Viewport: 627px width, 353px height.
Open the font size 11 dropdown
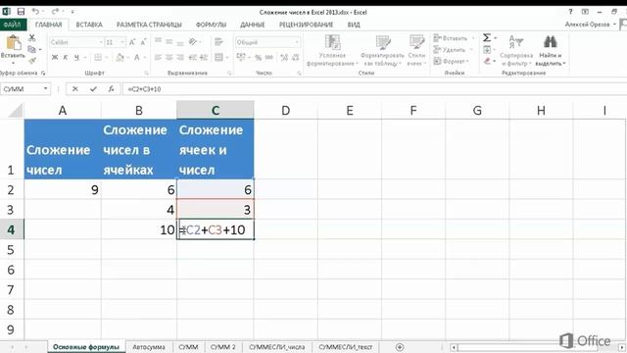click(122, 42)
